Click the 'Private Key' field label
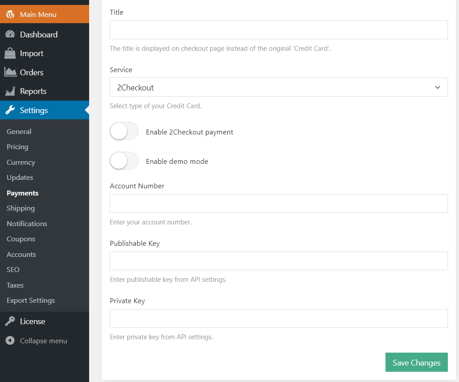Screen dimensions: 459x382 pos(127,301)
